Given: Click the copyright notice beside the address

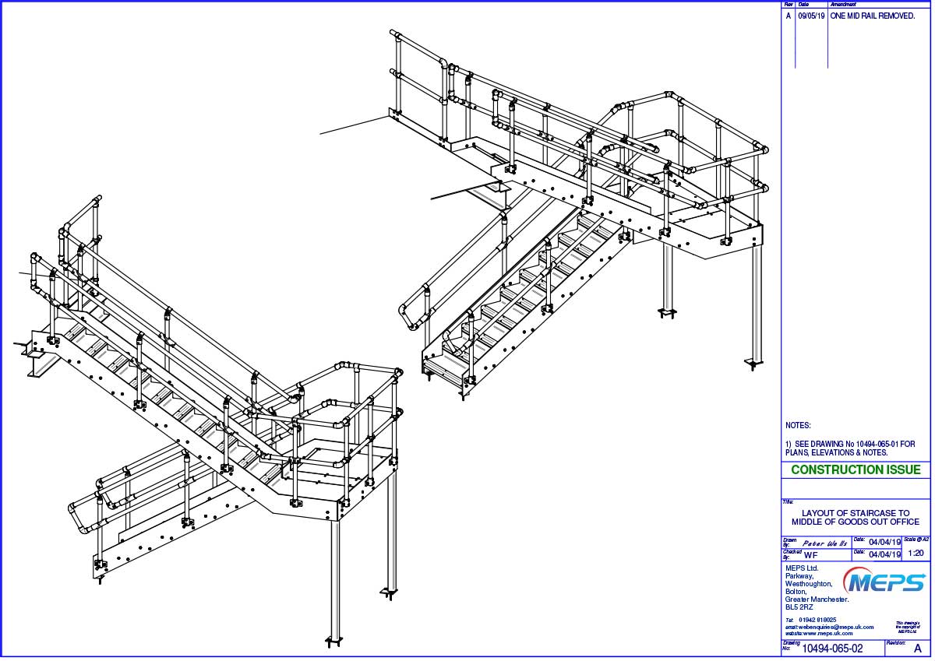Looking at the screenshot, I should (909, 627).
